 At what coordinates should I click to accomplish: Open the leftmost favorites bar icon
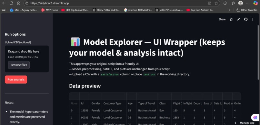4,10
